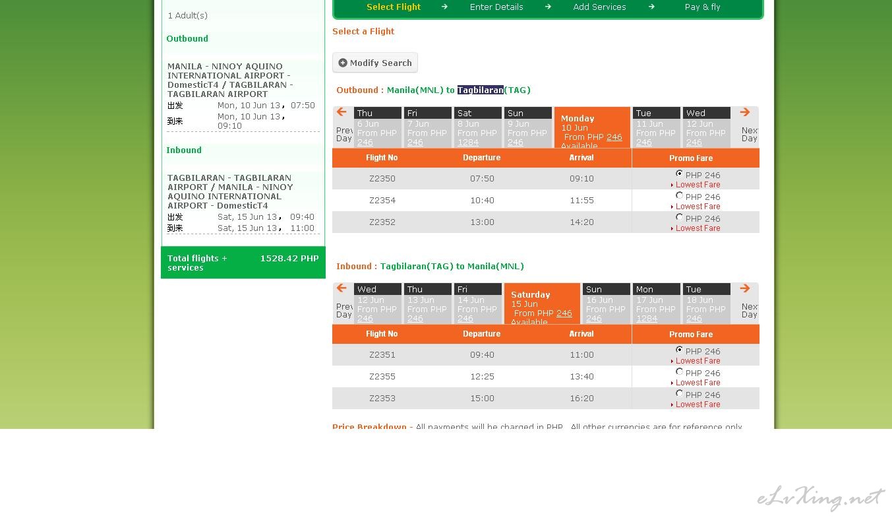Click the Pay & fly step
Image resolution: width=892 pixels, height=520 pixels.
point(702,7)
